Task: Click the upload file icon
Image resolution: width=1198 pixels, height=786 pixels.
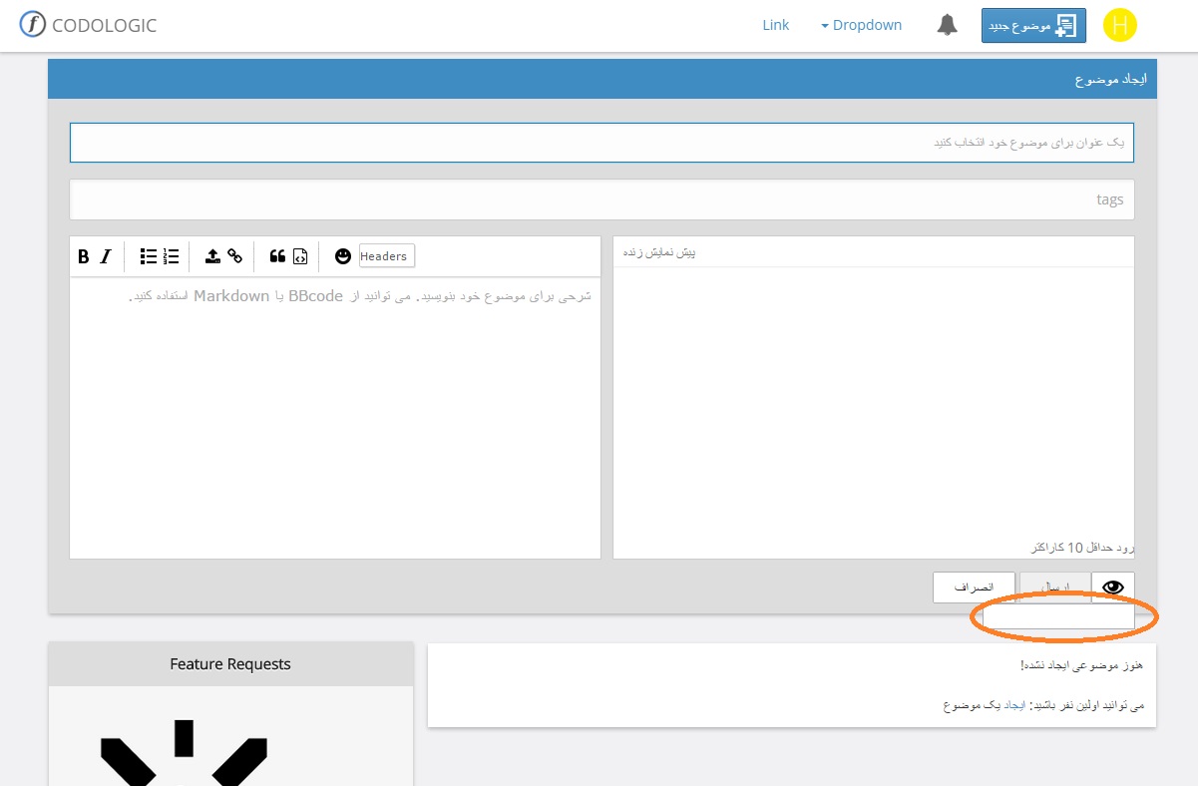Action: coord(212,256)
